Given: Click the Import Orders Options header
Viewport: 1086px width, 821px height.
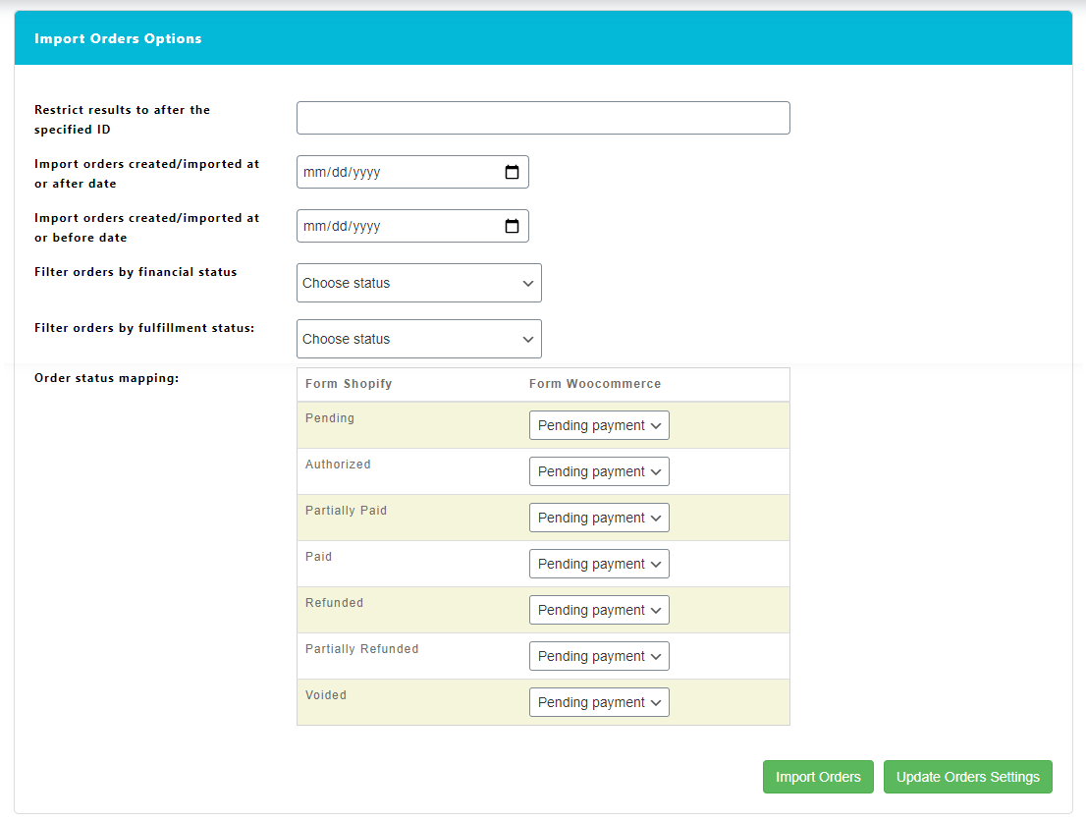Looking at the screenshot, I should point(118,39).
